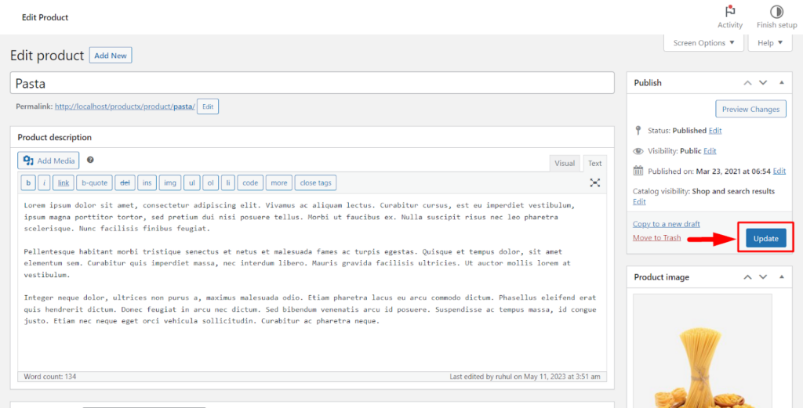The height and width of the screenshot is (408, 803).
Task: Click the Preview Changes button
Action: pyautogui.click(x=750, y=109)
